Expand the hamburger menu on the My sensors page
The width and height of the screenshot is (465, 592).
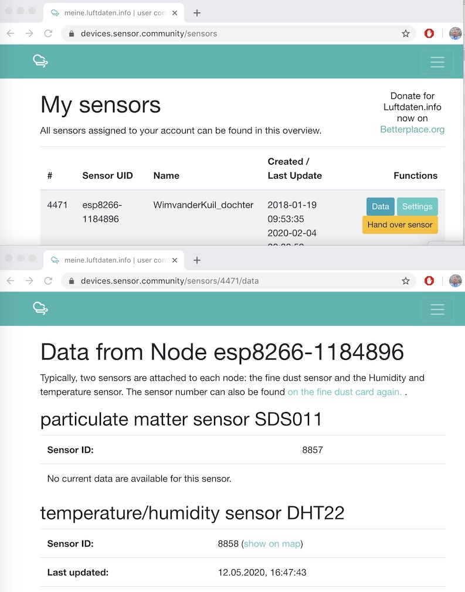click(437, 62)
